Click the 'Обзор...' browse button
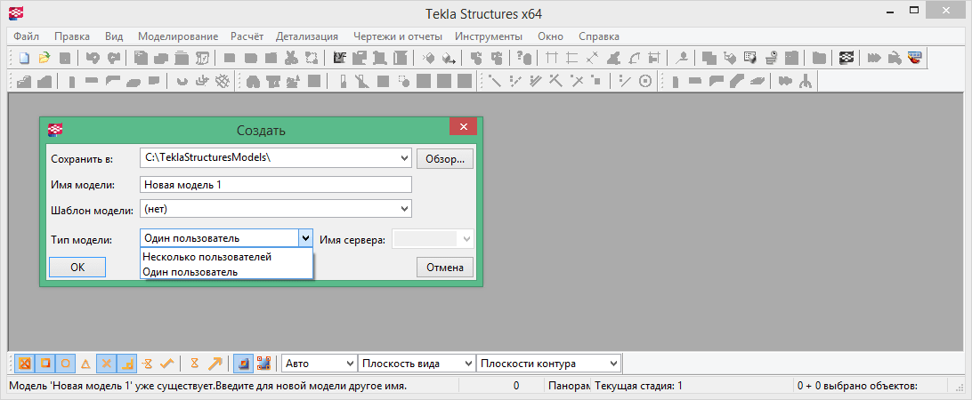This screenshot has width=972, height=400. [x=444, y=158]
